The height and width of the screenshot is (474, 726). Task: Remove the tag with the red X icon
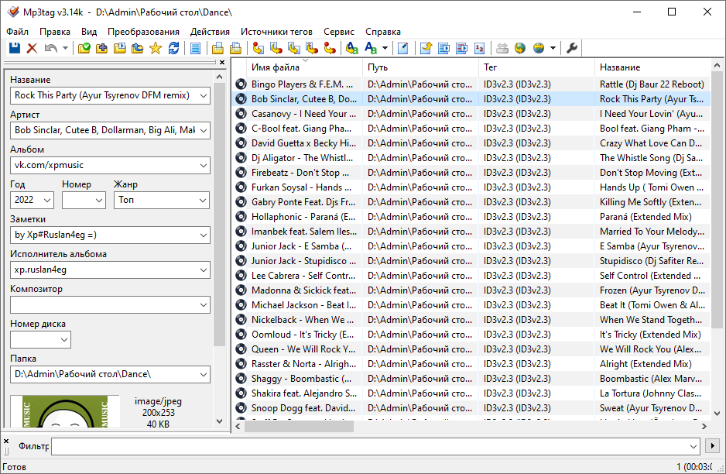click(31, 48)
